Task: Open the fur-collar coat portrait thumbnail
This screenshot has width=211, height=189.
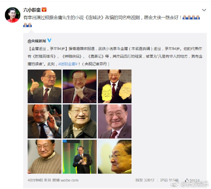Action: 80,122
